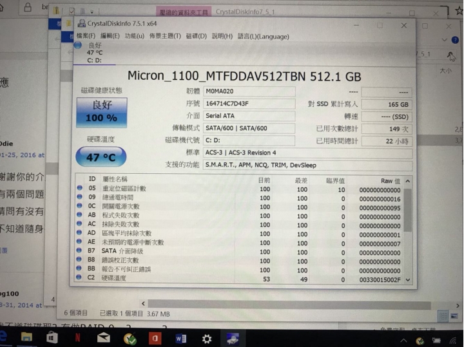Click the blue help icon in Explorer window
Image resolution: width=464 pixels, height=347 pixels.
pyautogui.click(x=455, y=40)
